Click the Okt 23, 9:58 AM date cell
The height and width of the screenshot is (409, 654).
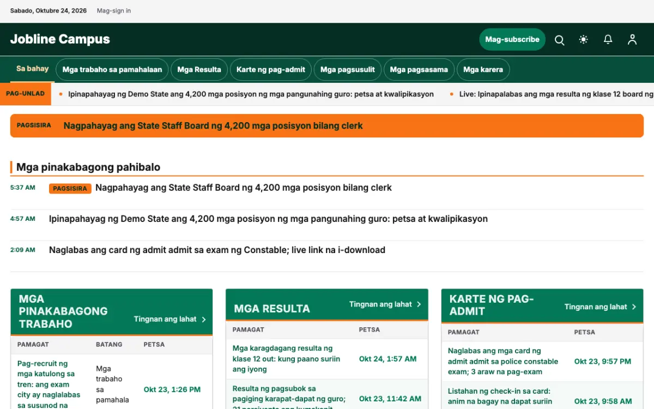pos(603,401)
